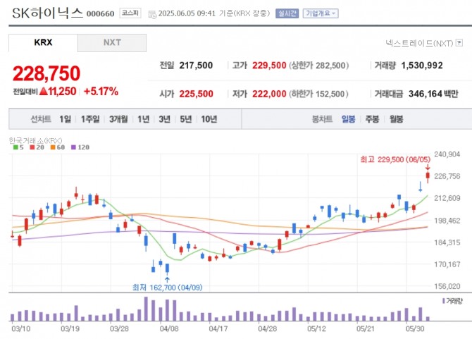Click the latest red candlestick on chart
This screenshot has width=472, height=339.
click(428, 176)
